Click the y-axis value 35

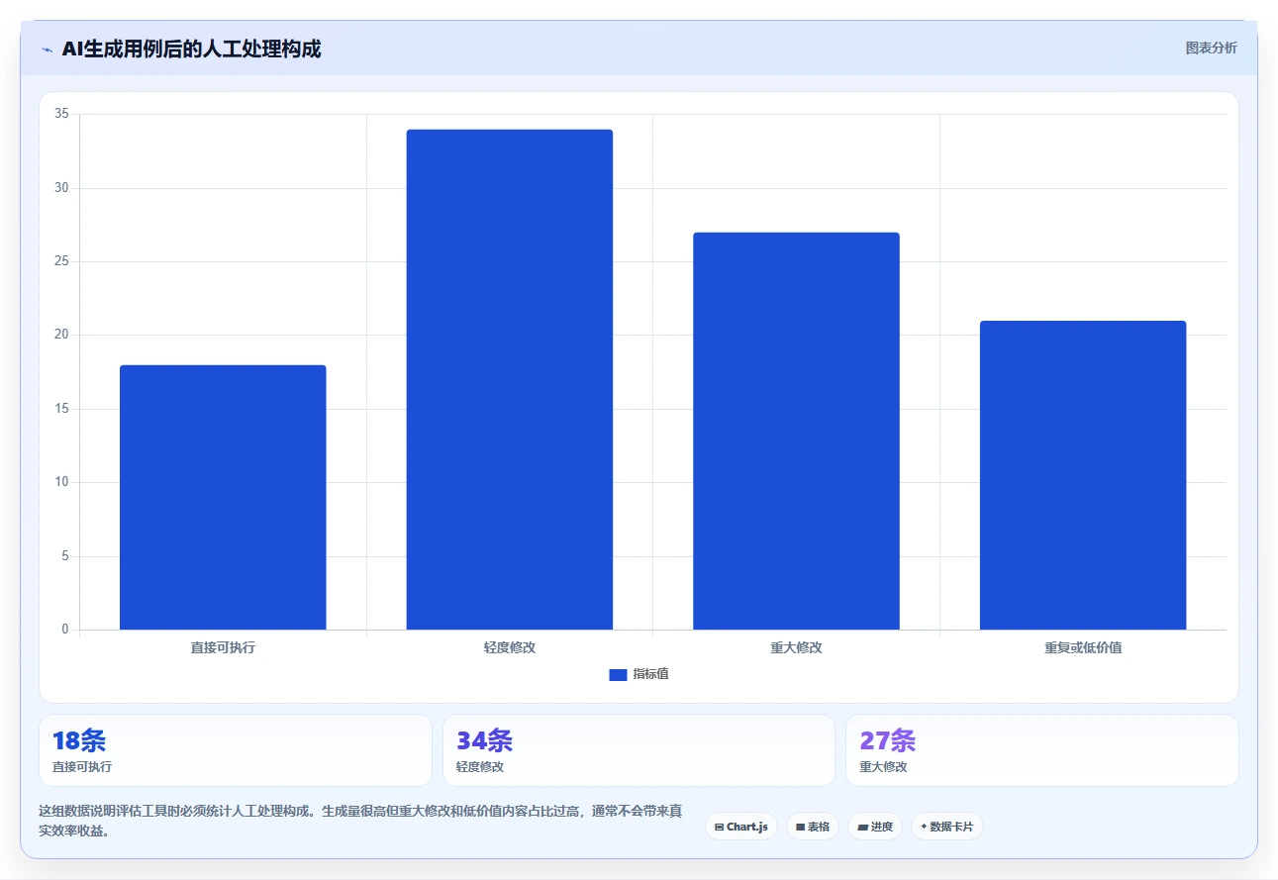point(61,114)
